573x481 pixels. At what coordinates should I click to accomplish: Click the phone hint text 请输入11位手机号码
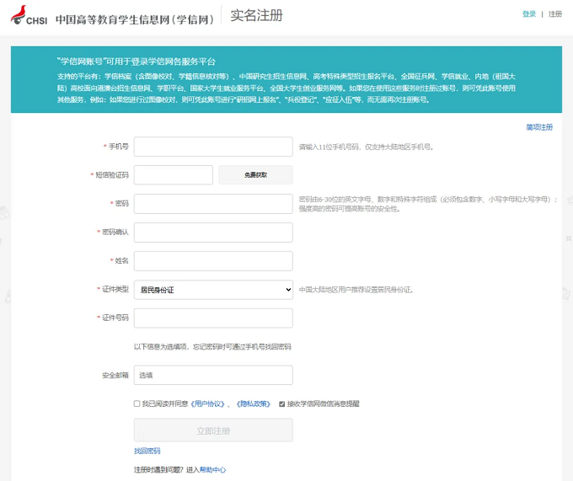tap(367, 147)
